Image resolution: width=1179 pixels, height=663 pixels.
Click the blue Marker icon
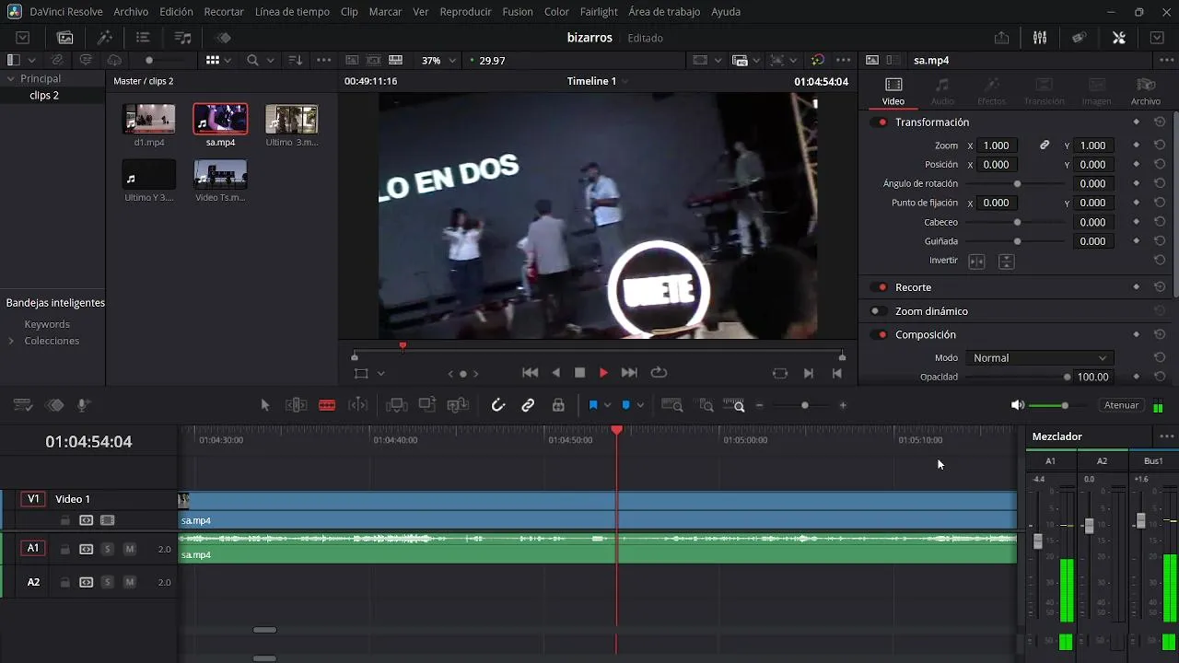(x=625, y=405)
